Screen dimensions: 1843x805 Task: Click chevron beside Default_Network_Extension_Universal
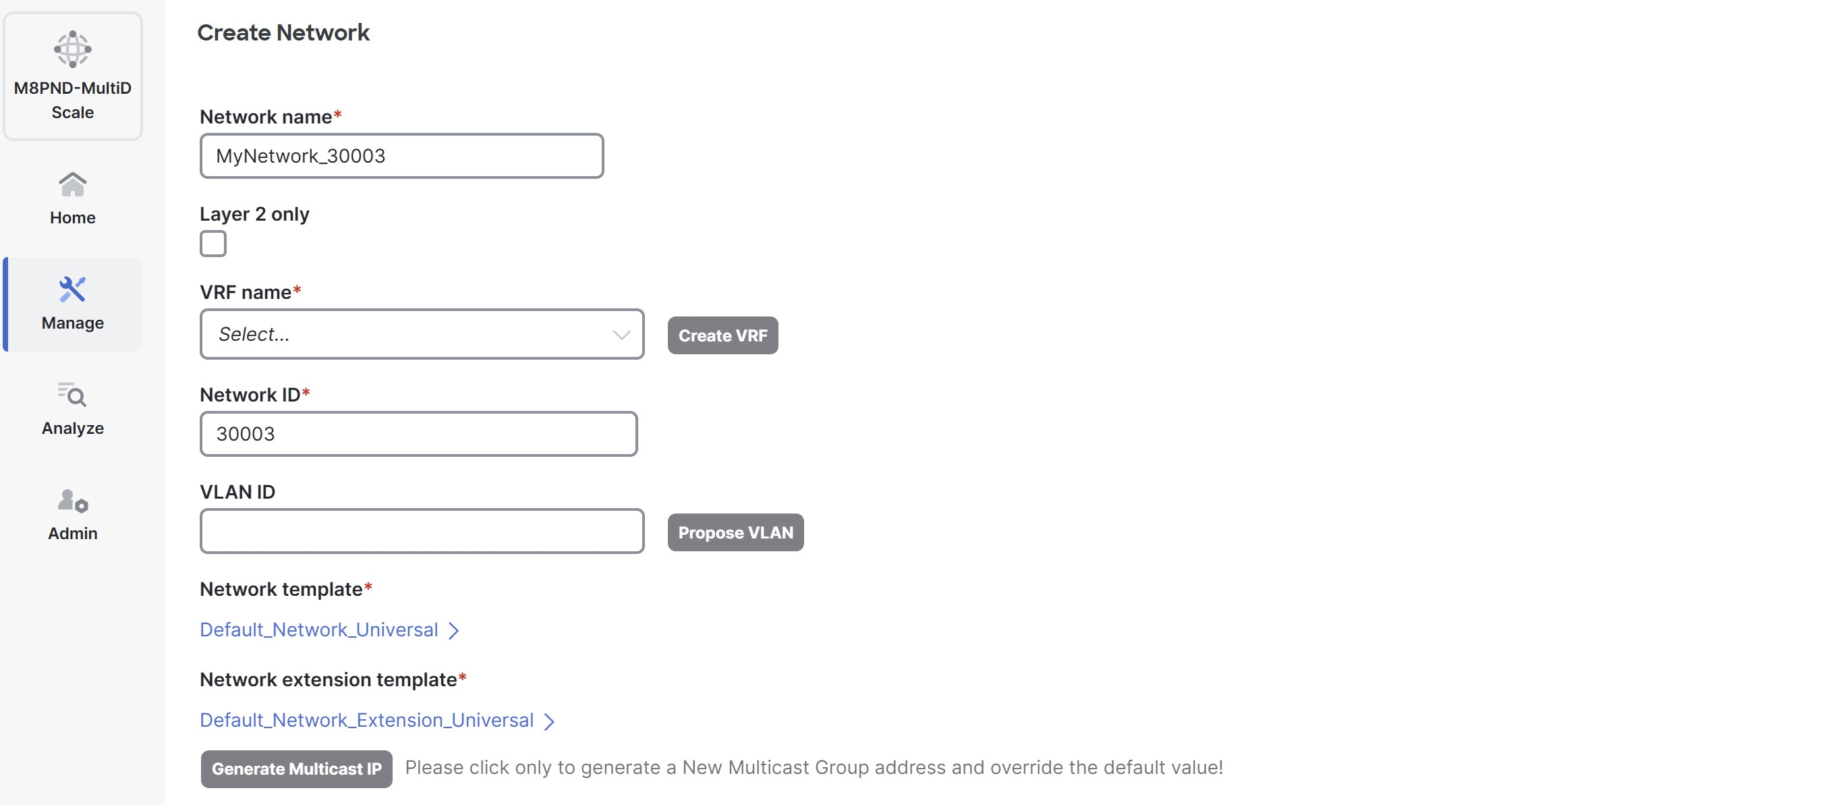(548, 721)
